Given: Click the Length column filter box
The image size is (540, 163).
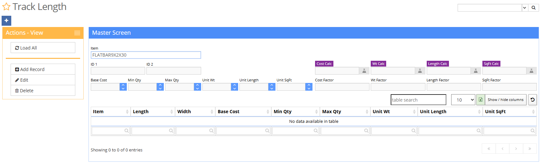Looking at the screenshot, I should pyautogui.click(x=153, y=131).
